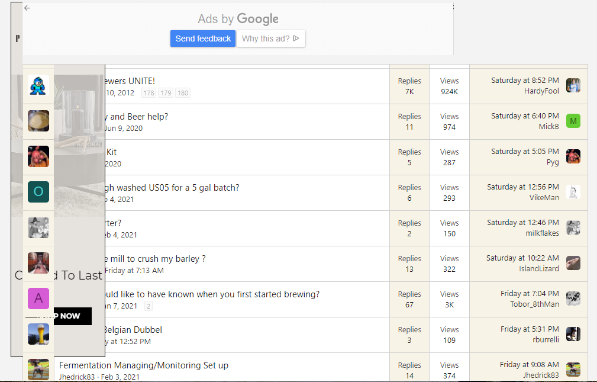Click the 'Feb 3, 2021' start date
This screenshot has height=382, width=597.
[120, 377]
